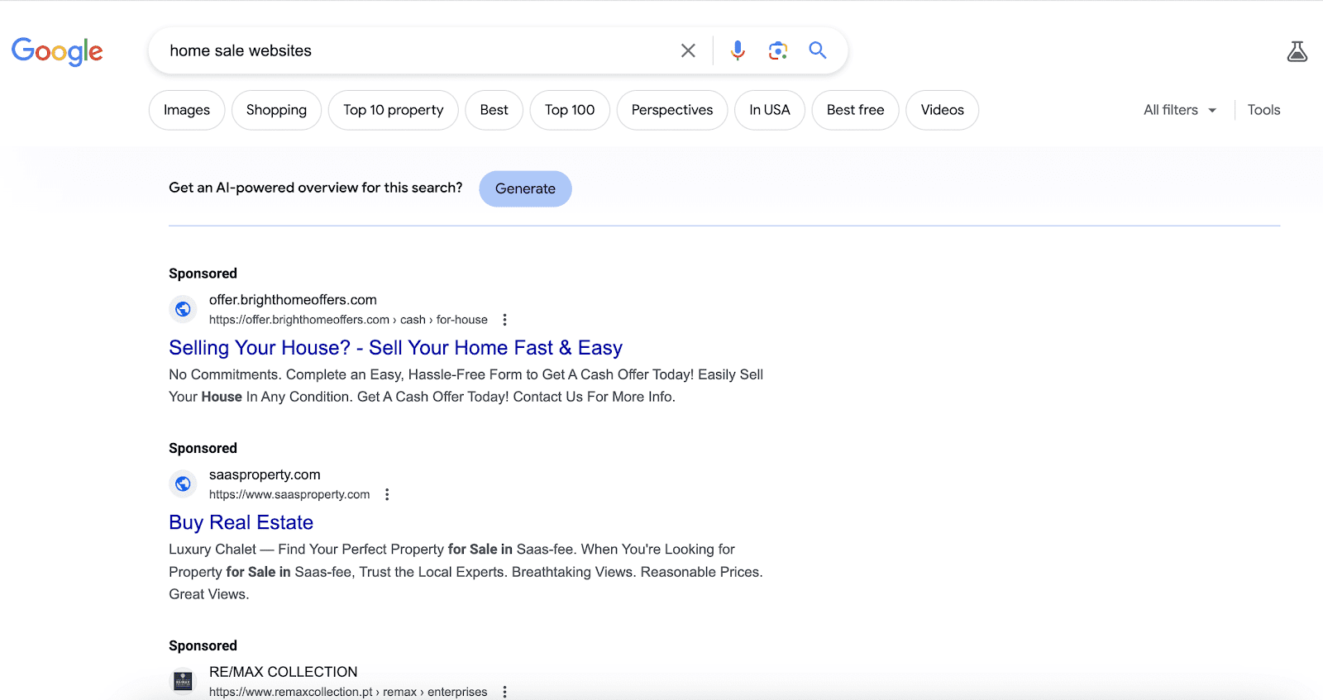Open three-dot menu for RE/MAX ad
The height and width of the screenshot is (700, 1323).
coord(504,692)
